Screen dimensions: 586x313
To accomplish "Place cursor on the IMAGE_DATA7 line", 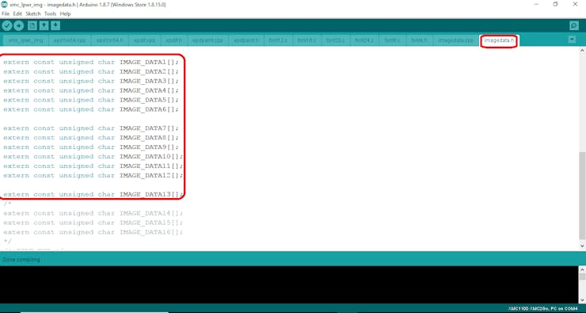I will pyautogui.click(x=91, y=128).
